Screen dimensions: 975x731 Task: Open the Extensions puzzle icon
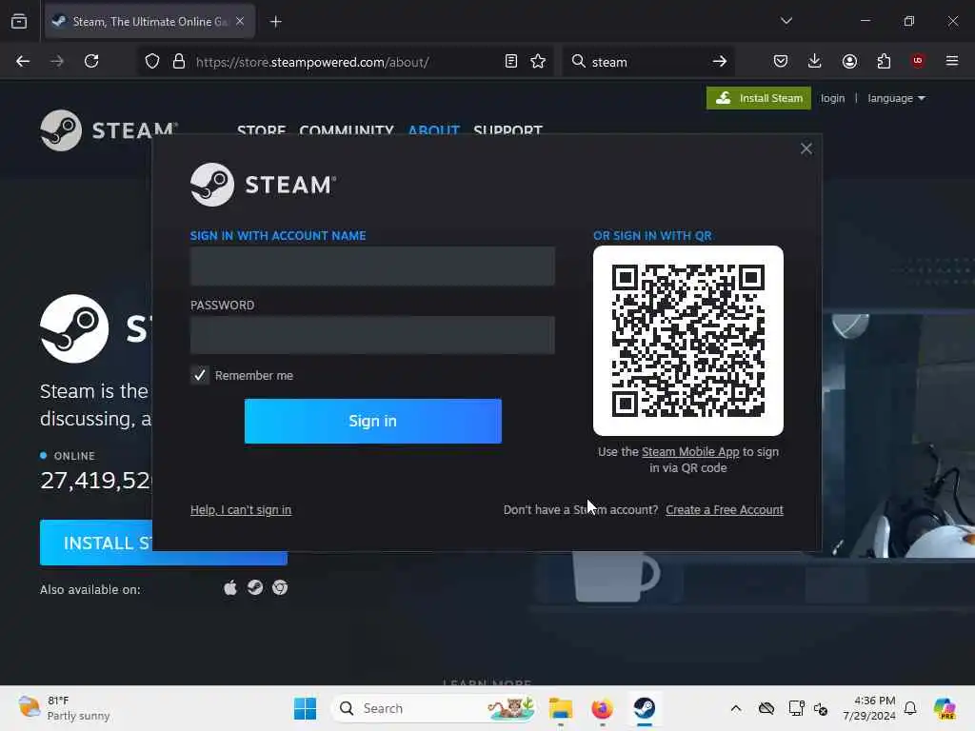coord(884,61)
